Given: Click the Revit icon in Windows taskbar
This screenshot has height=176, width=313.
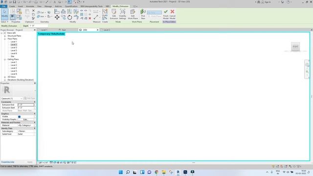Looking at the screenshot, I should pyautogui.click(x=178, y=172).
